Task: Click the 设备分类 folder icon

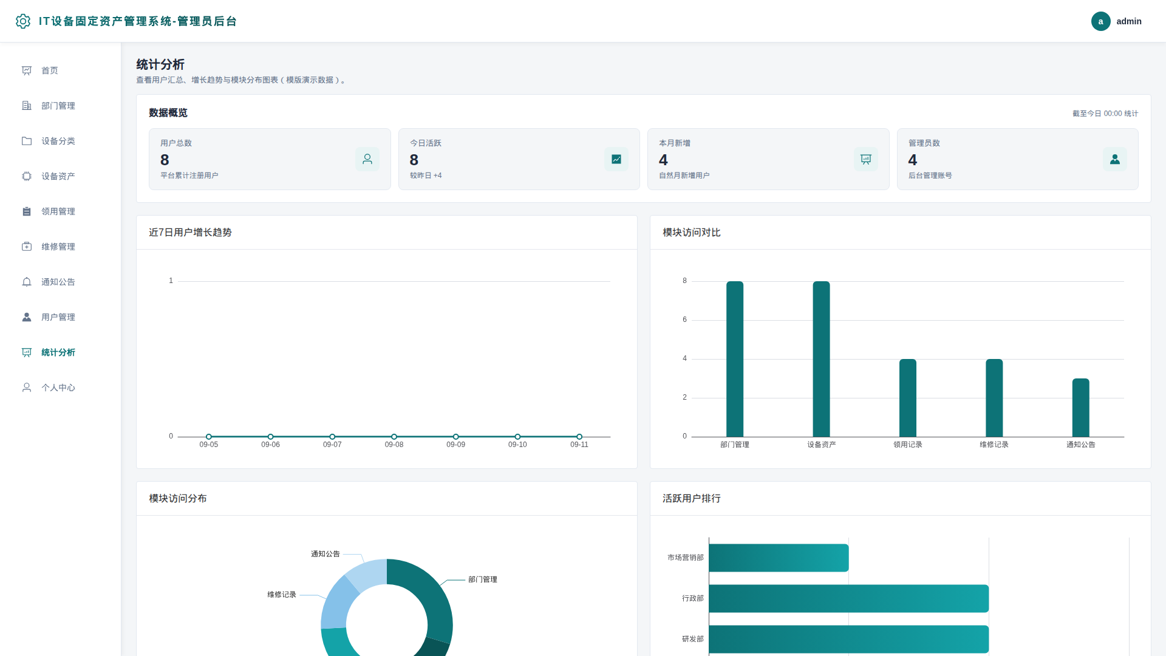Action: coord(27,141)
